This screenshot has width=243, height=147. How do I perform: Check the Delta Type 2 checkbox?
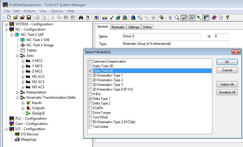coord(90,103)
